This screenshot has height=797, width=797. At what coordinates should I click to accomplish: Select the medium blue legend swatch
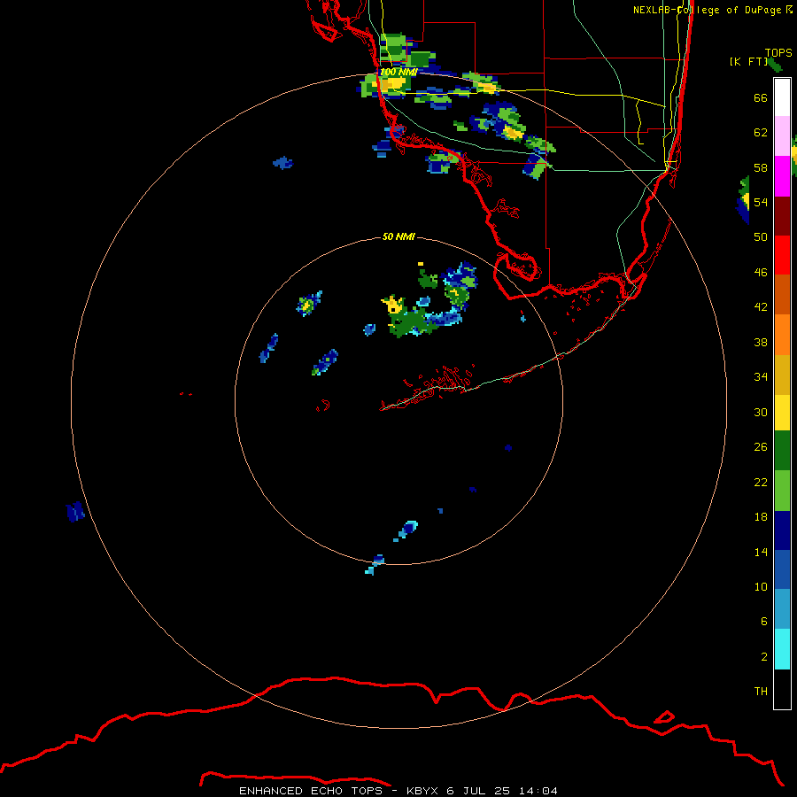(782, 569)
